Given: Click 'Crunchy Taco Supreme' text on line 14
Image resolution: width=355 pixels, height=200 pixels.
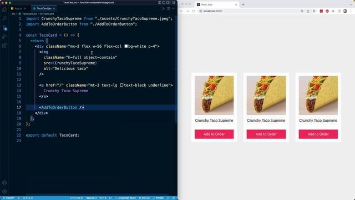Looking at the screenshot, I should click(x=66, y=91).
